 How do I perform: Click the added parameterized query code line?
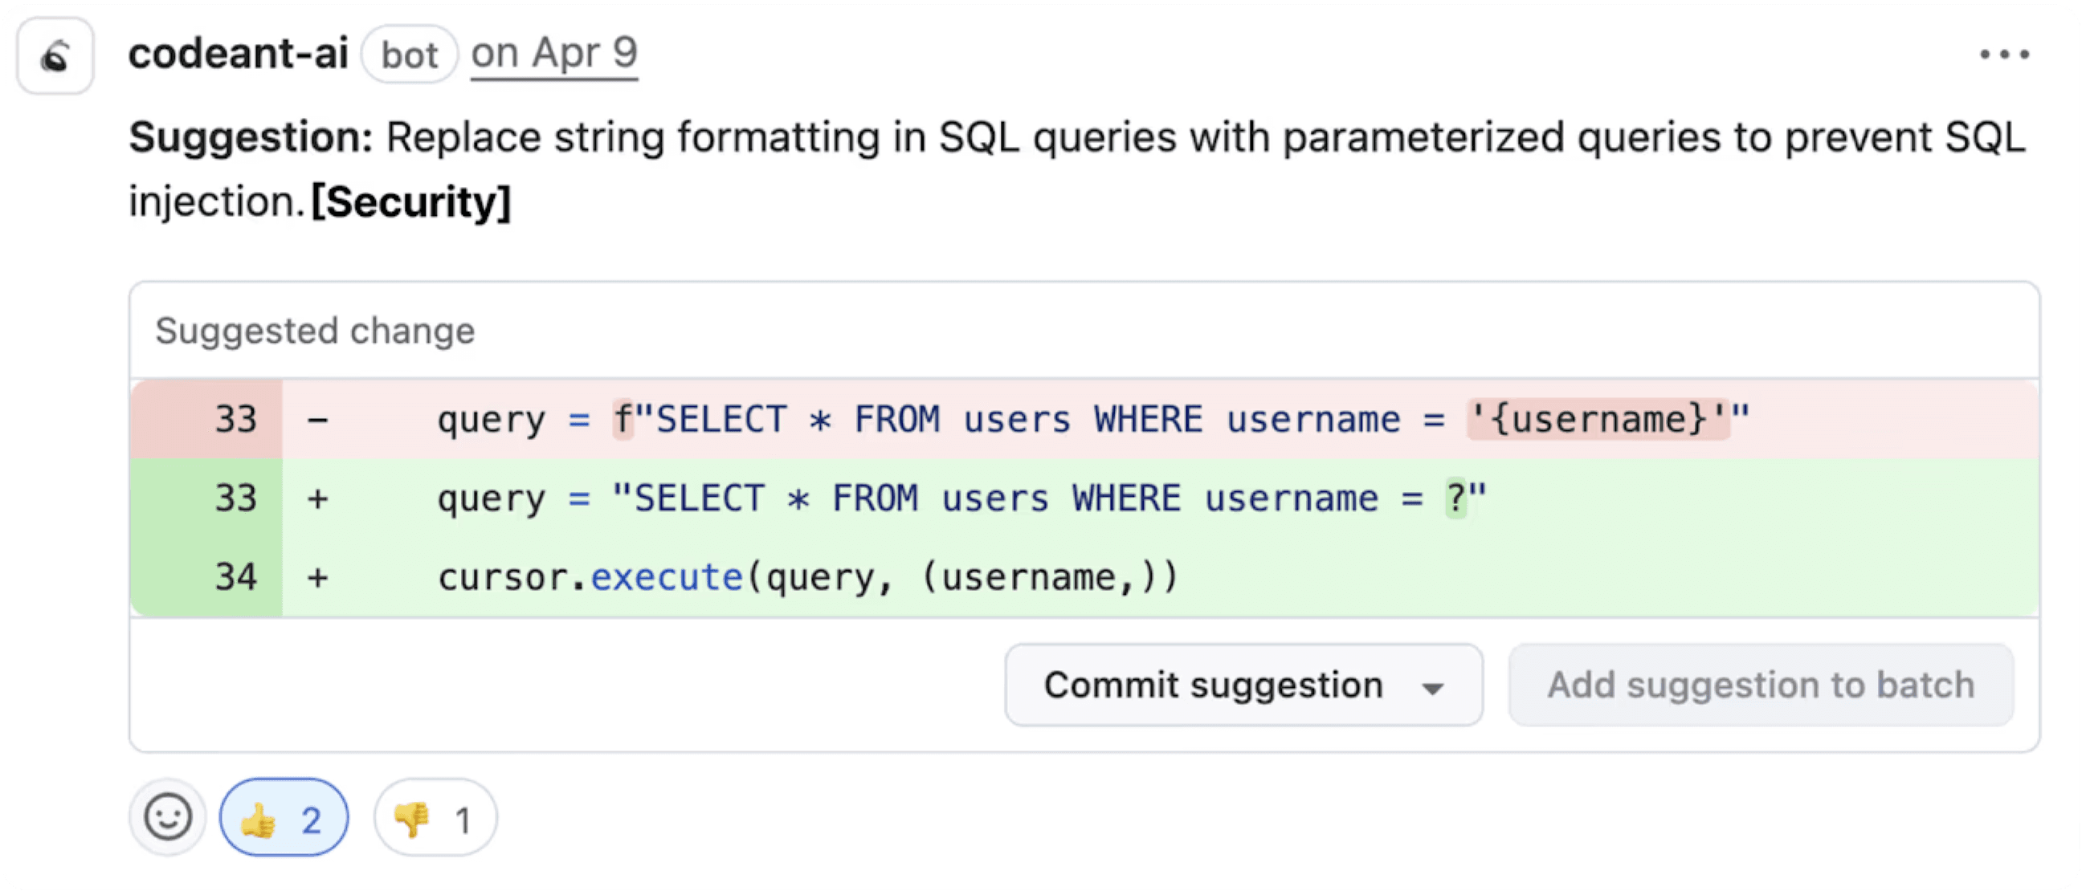(961, 498)
